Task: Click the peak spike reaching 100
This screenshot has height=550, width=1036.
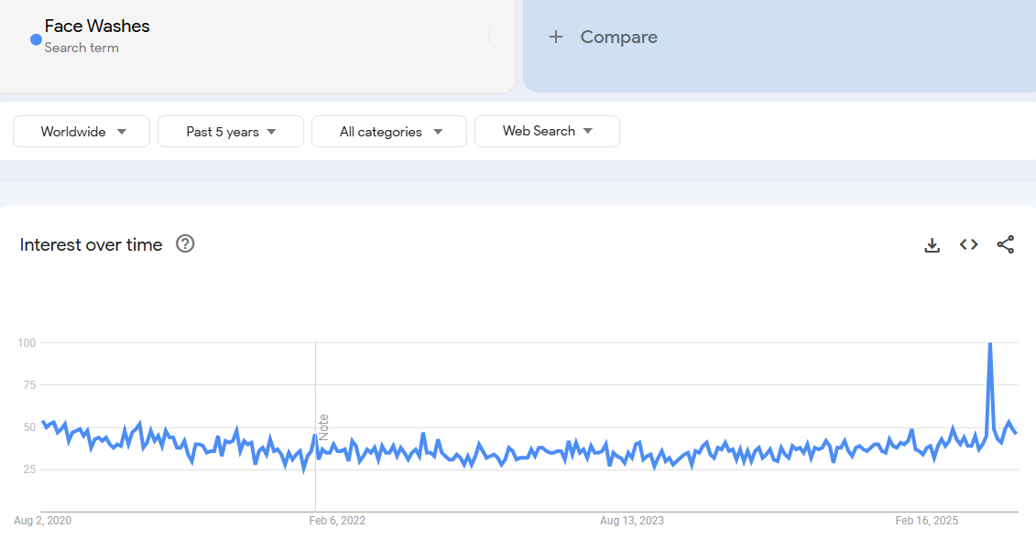Action: click(x=989, y=345)
